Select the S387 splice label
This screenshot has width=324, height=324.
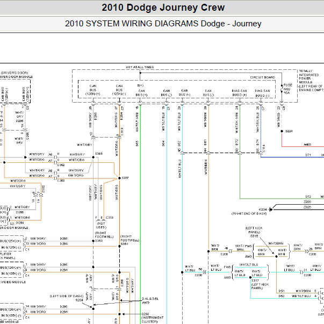125,178
